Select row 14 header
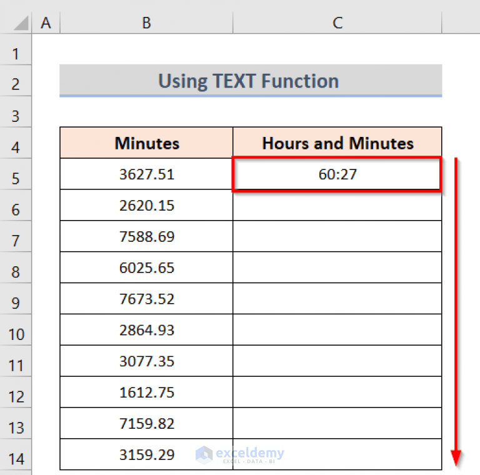 pos(16,455)
